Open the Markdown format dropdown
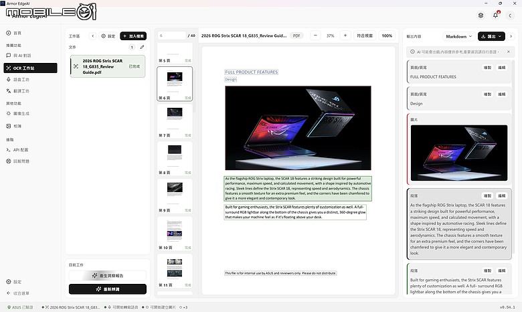Image resolution: width=522 pixels, height=312 pixels. pos(458,36)
